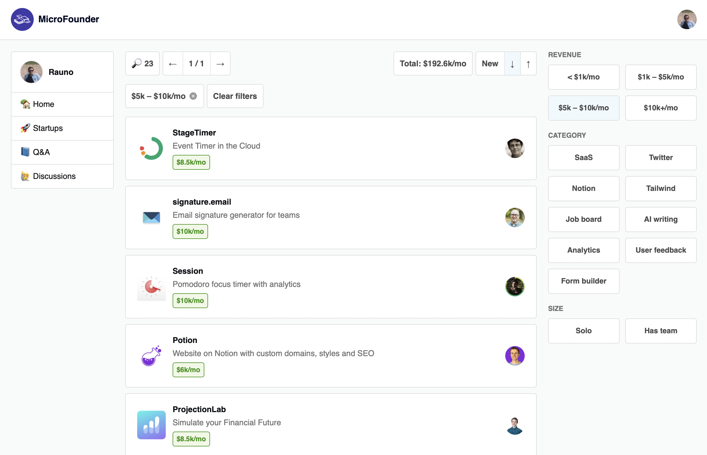This screenshot has height=455, width=707.
Task: Click the Clear filters button
Action: click(x=235, y=96)
